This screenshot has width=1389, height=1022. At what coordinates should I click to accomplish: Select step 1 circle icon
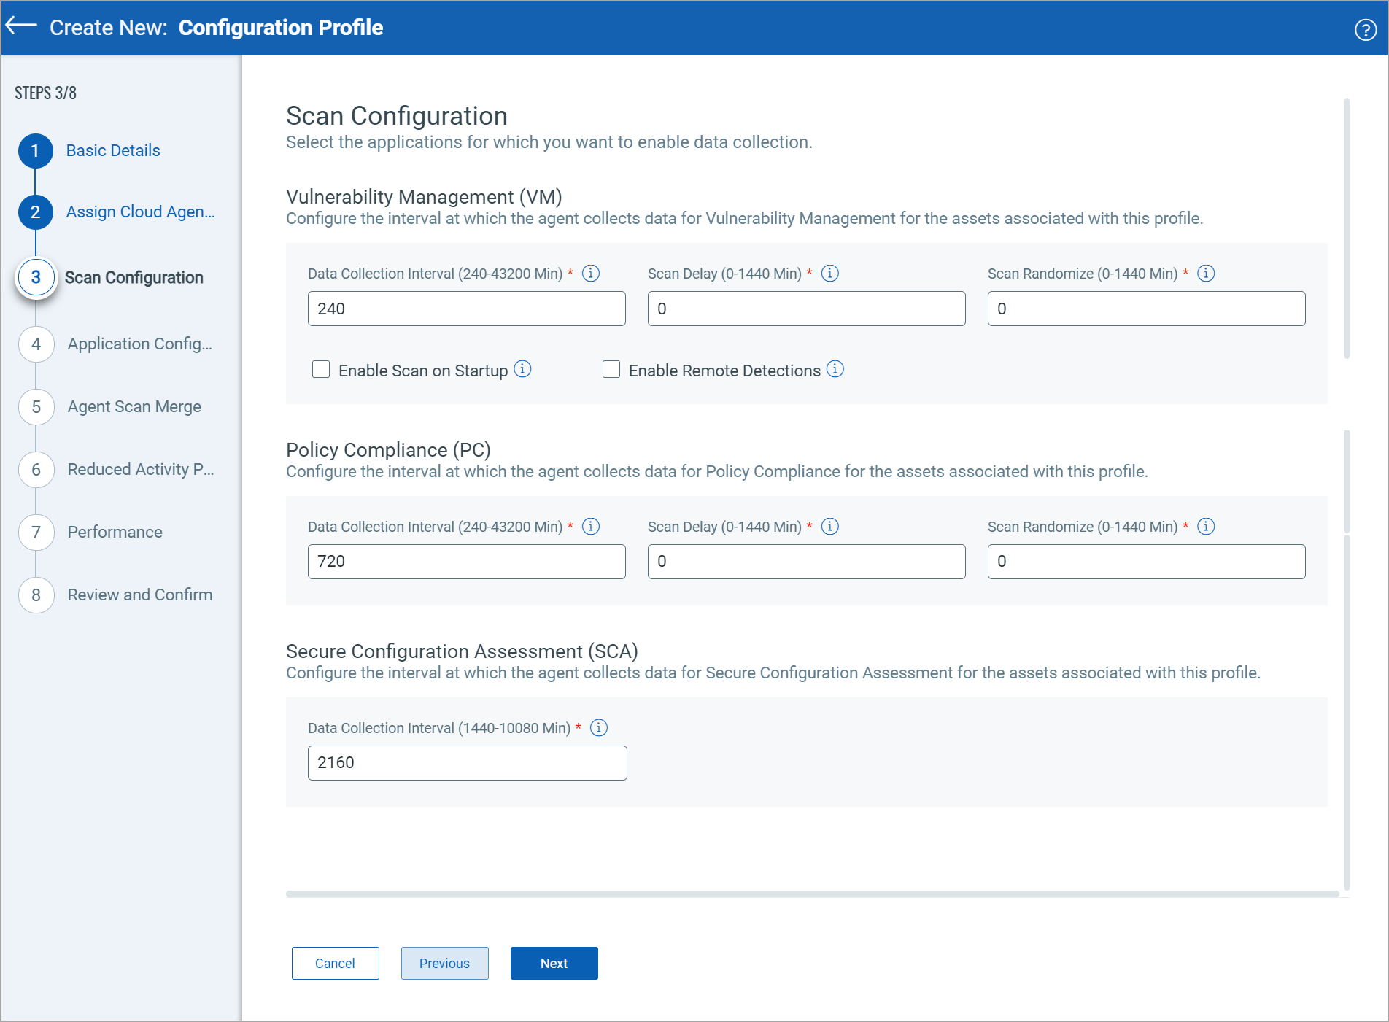tap(35, 151)
